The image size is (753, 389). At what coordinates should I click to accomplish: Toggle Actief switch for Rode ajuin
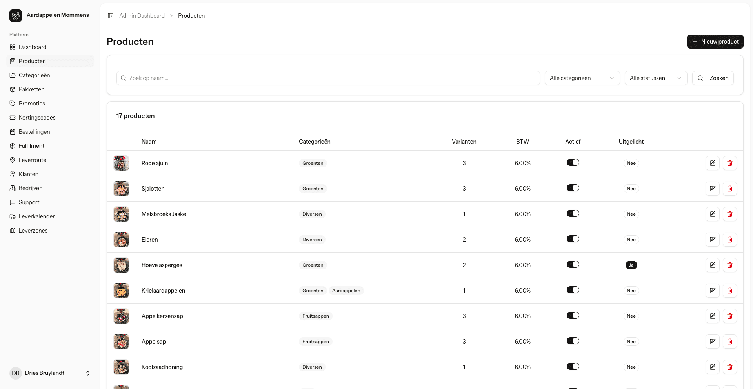(x=573, y=162)
